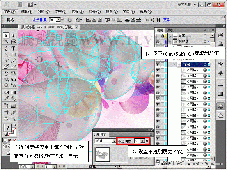Open the Stroke panel from dock
This screenshot has width=227, height=170.
point(220,86)
